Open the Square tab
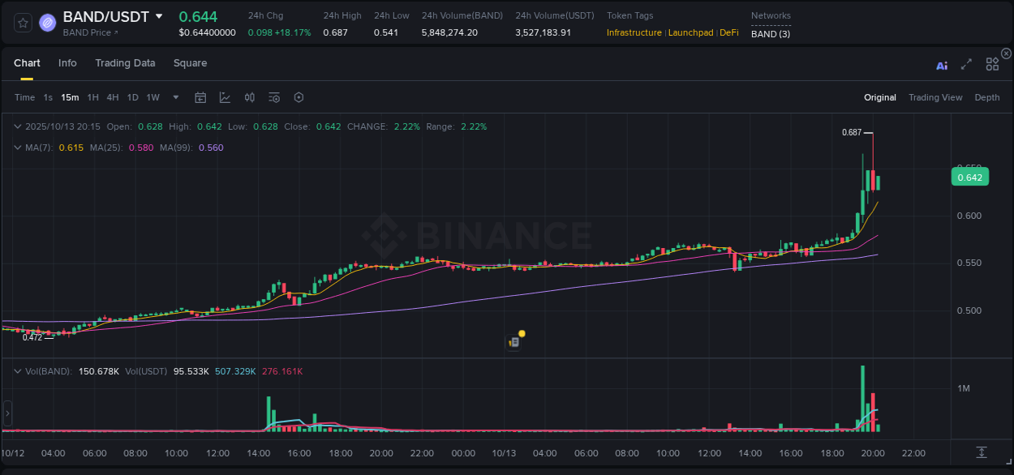1014x475 pixels. [x=190, y=63]
